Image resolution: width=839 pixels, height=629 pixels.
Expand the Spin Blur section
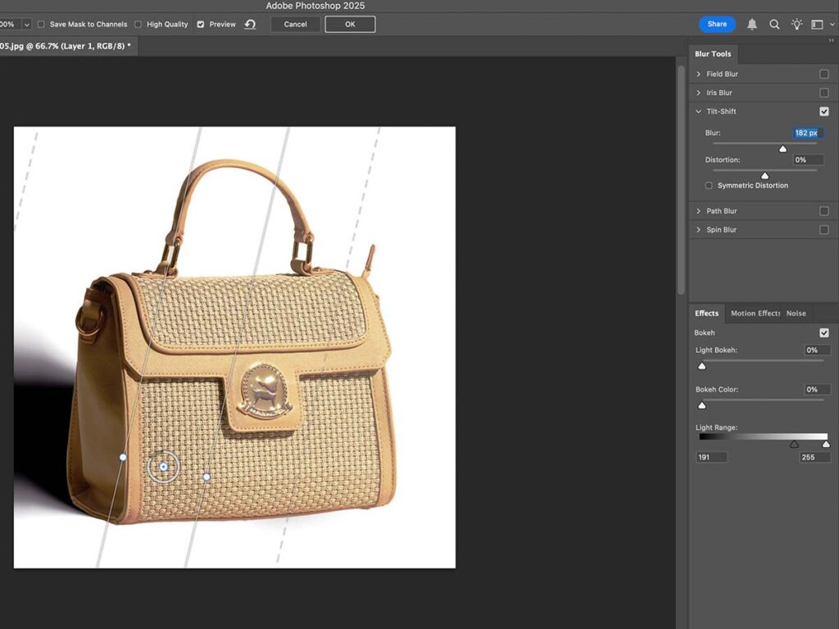point(698,229)
